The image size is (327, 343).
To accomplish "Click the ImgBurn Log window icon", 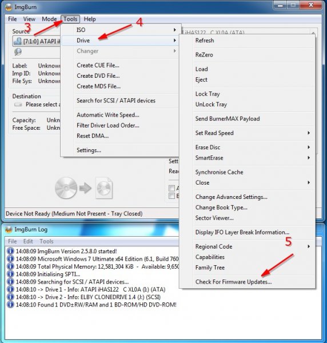I will click(9, 229).
